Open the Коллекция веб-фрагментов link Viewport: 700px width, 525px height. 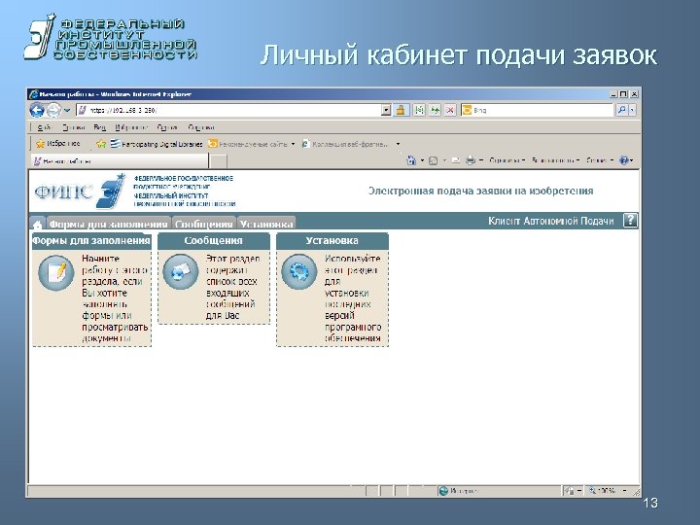[345, 144]
